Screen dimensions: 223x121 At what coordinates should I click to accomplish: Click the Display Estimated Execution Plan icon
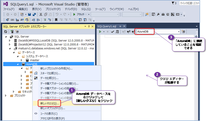click(x=117, y=32)
